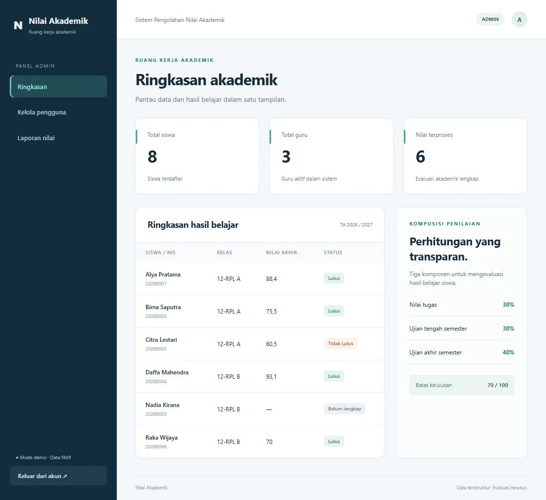Click class 12-RPL A for Citra Lestari
The width and height of the screenshot is (546, 500).
[229, 344]
